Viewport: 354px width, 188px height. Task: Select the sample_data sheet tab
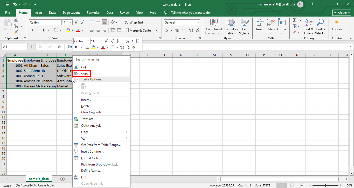tap(39, 179)
